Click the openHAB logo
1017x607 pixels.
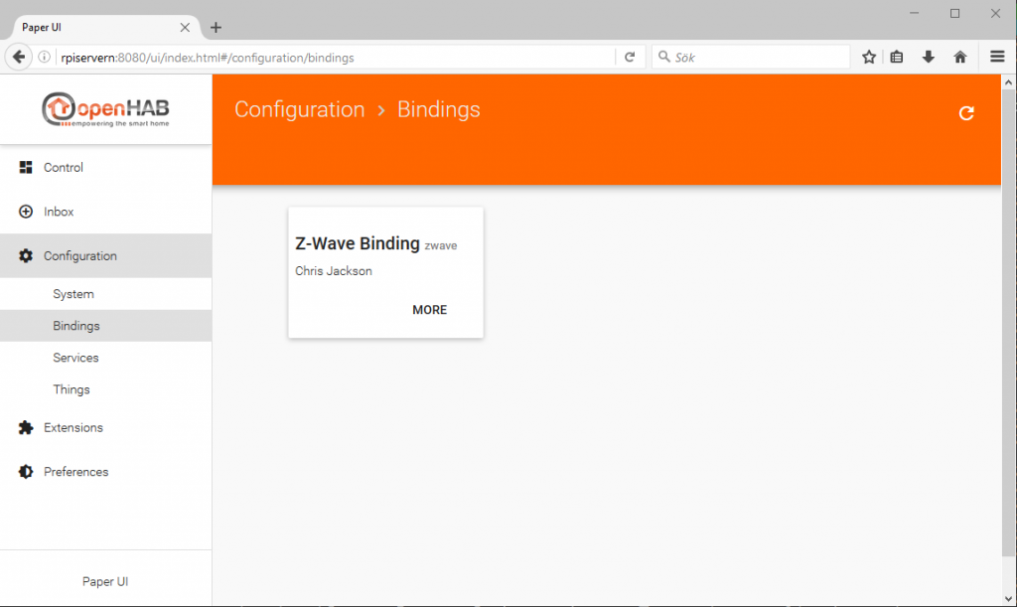105,109
